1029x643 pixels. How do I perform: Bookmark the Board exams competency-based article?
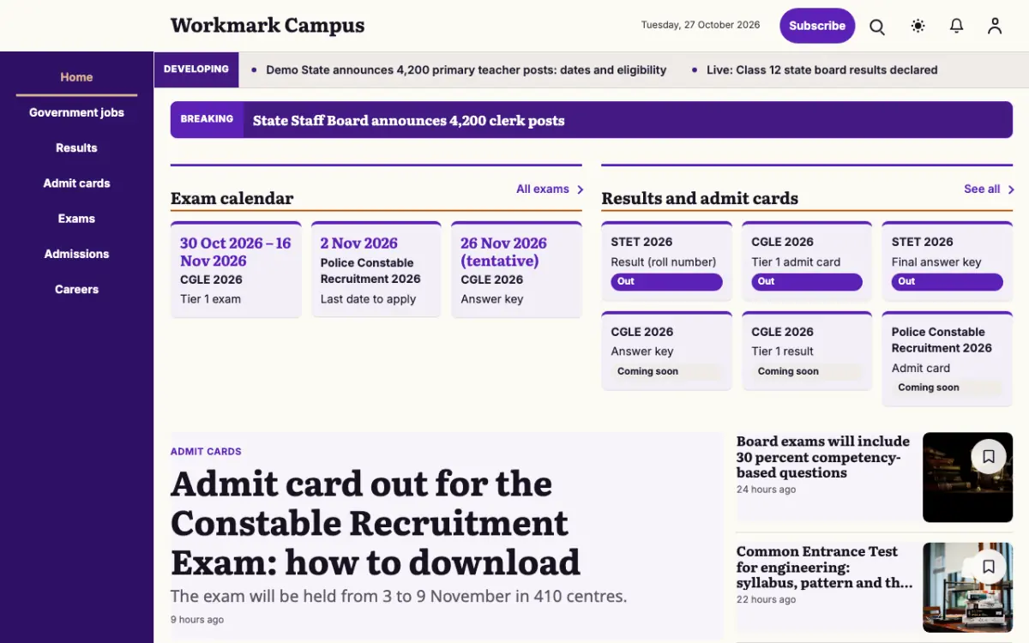pos(989,457)
